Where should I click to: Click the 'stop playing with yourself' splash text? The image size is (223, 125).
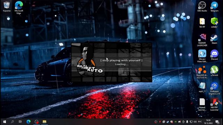point(122,60)
